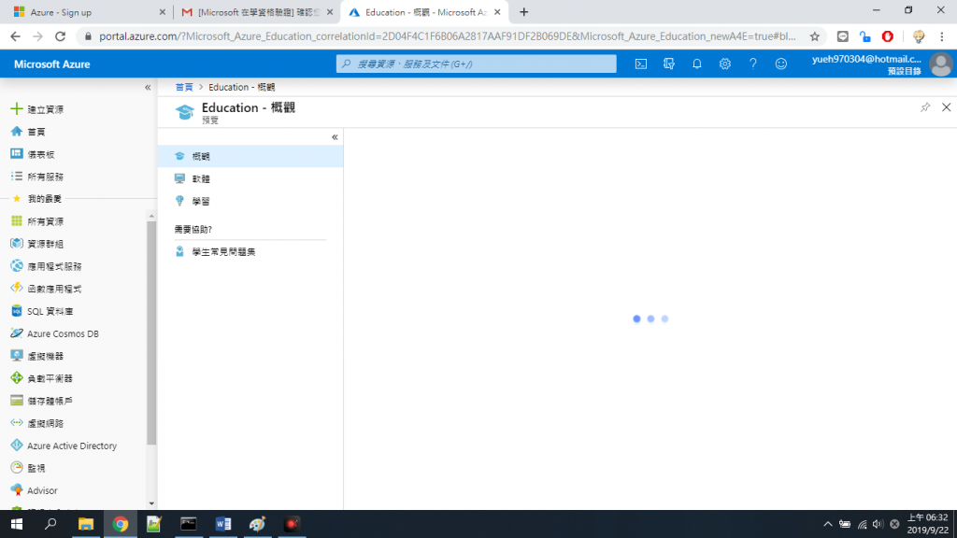Collapse the Education blade menu
Viewport: 957px width, 538px height.
click(335, 137)
